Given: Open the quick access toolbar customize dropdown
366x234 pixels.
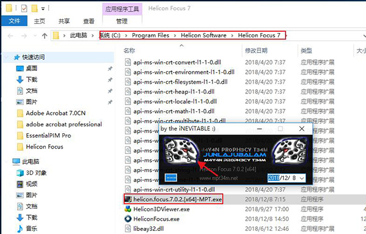Looking at the screenshot, I should (x=43, y=9).
